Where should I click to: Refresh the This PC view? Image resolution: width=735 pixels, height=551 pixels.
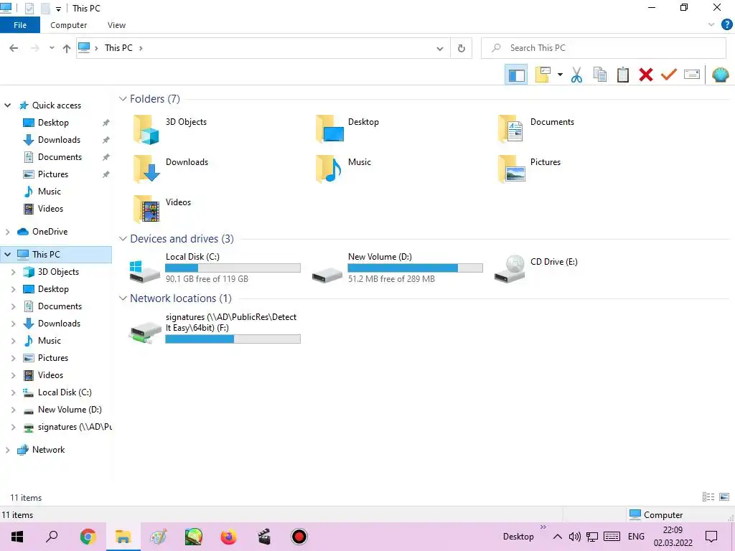tap(462, 48)
